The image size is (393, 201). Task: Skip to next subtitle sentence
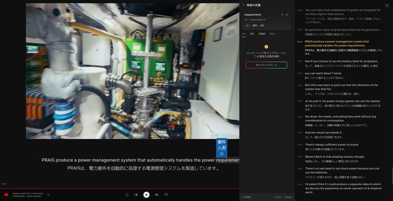[157, 195]
